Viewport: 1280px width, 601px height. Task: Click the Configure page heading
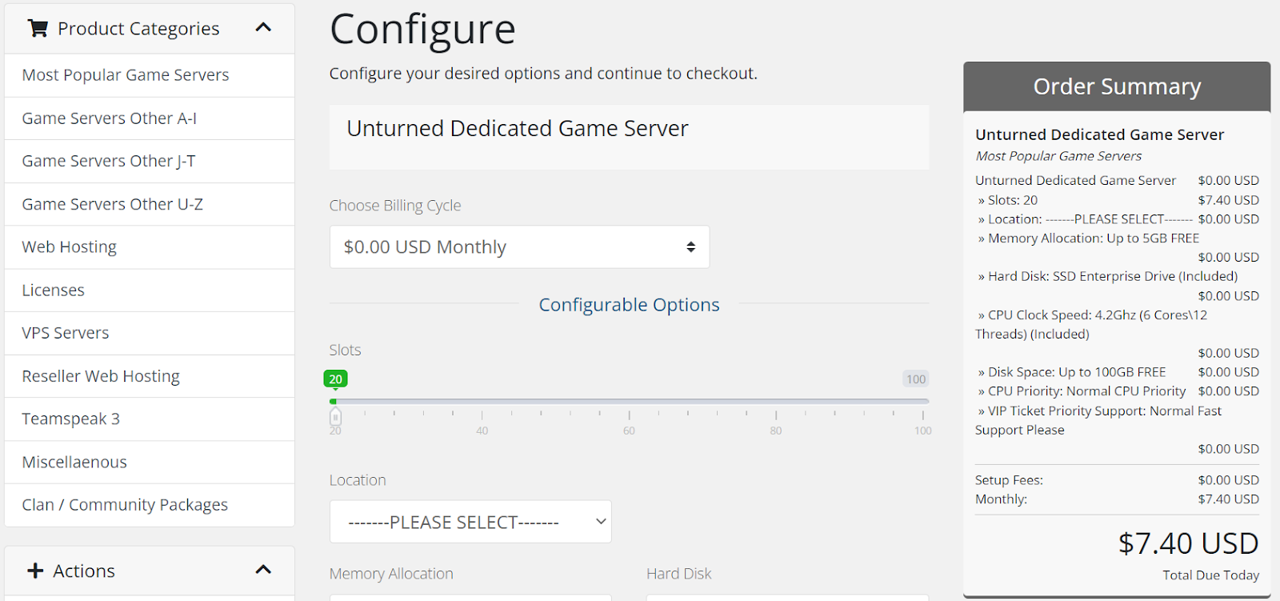coord(422,30)
